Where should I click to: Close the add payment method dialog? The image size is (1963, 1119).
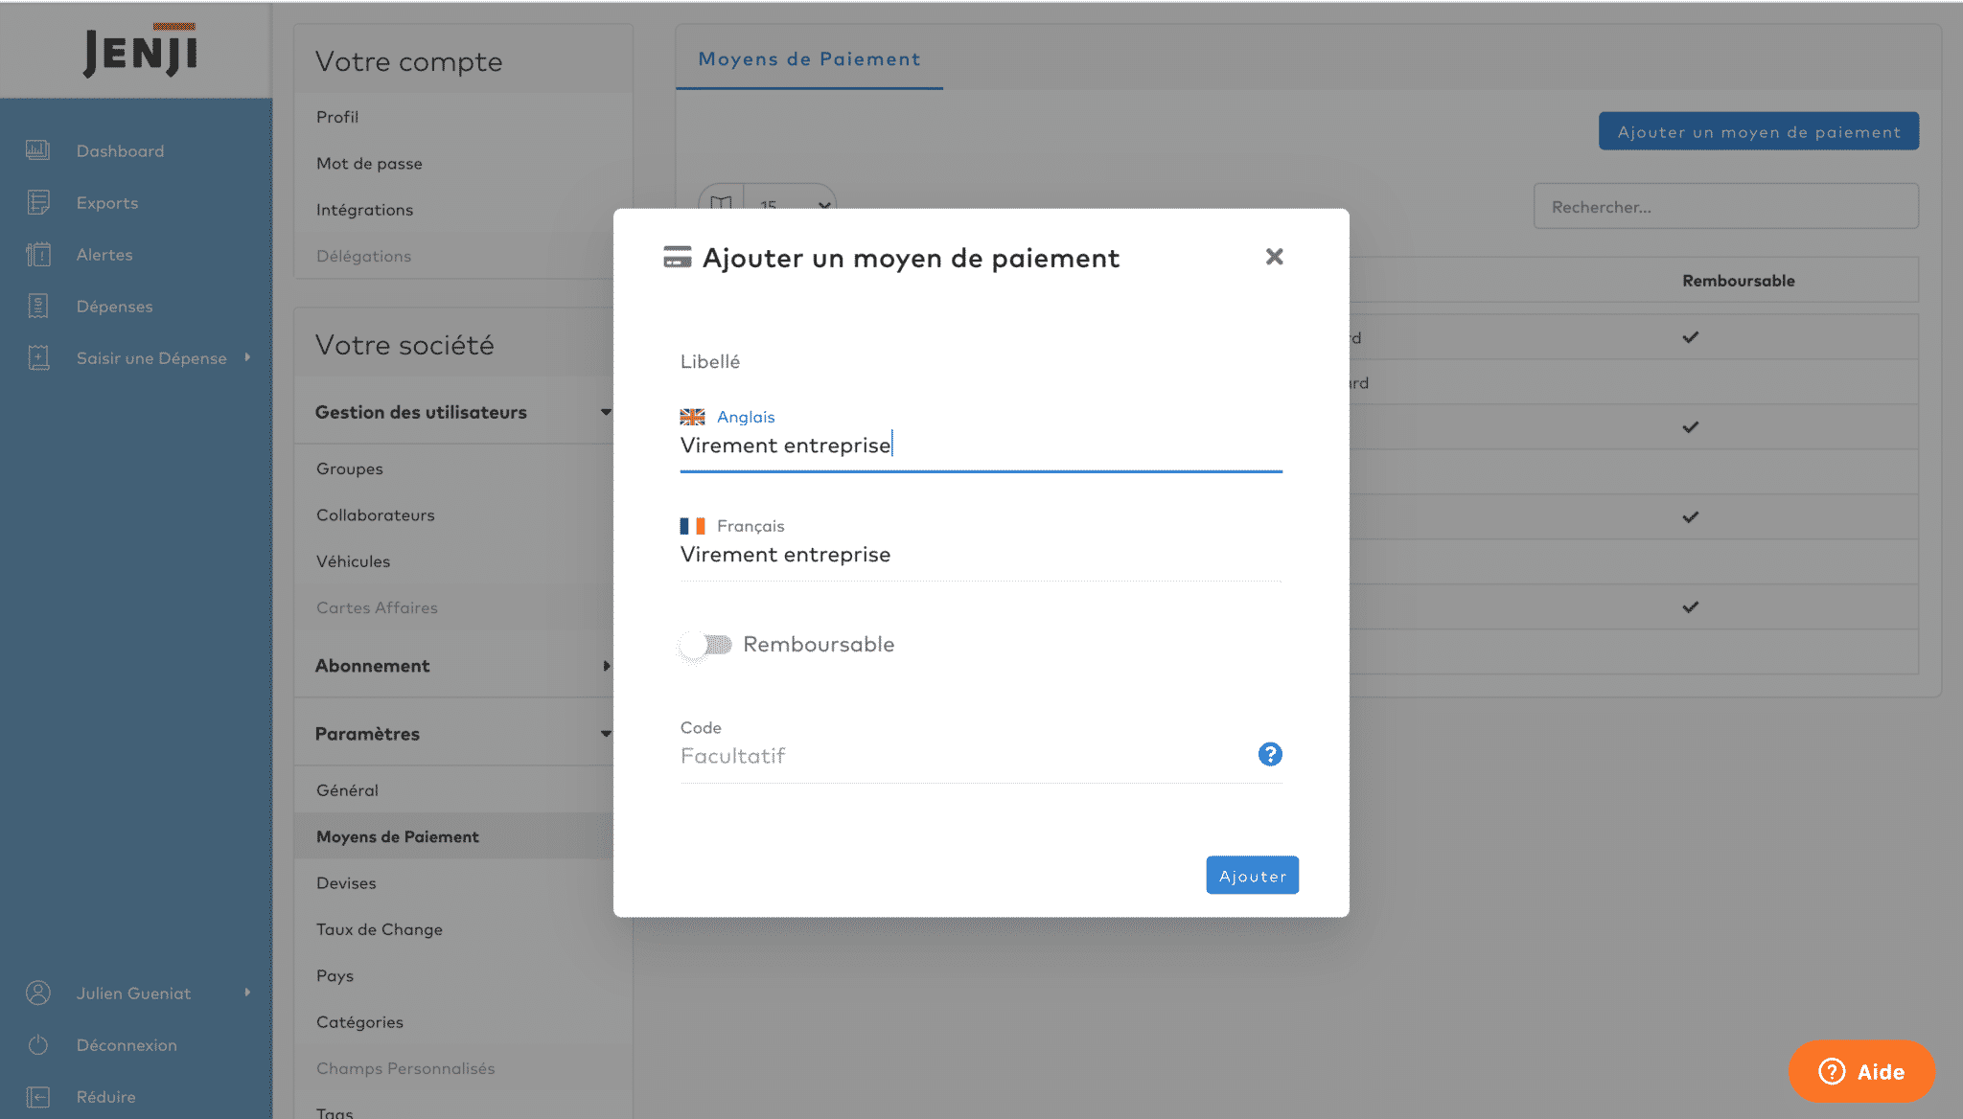tap(1274, 256)
